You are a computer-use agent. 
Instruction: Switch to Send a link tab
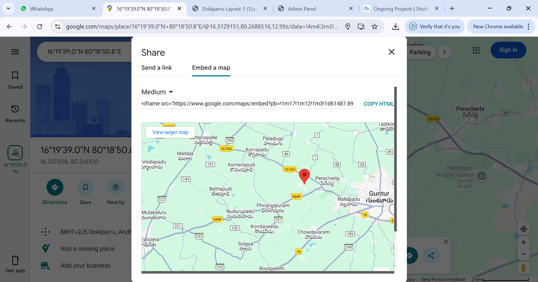click(157, 68)
